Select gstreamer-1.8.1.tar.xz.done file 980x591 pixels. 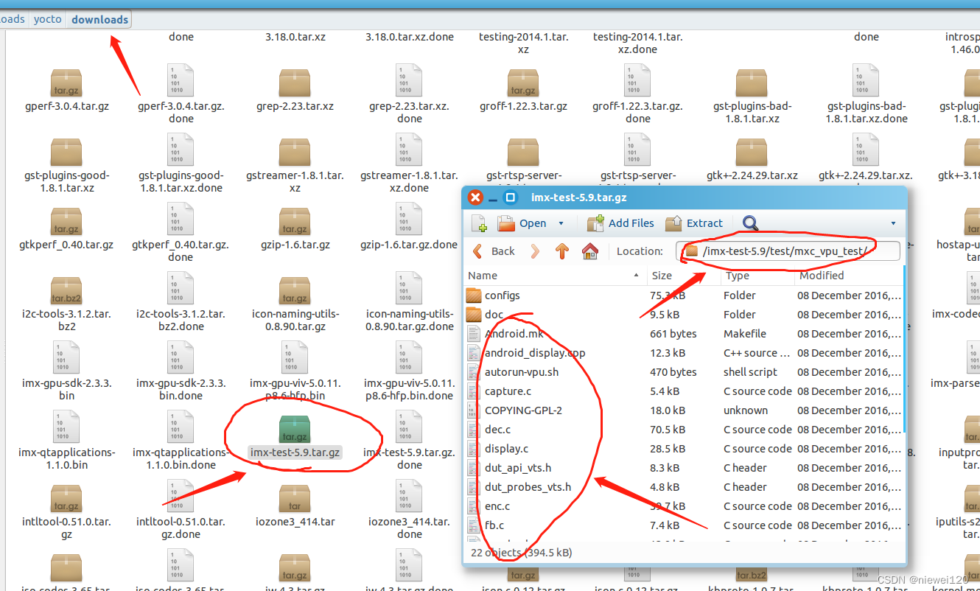[x=409, y=164]
